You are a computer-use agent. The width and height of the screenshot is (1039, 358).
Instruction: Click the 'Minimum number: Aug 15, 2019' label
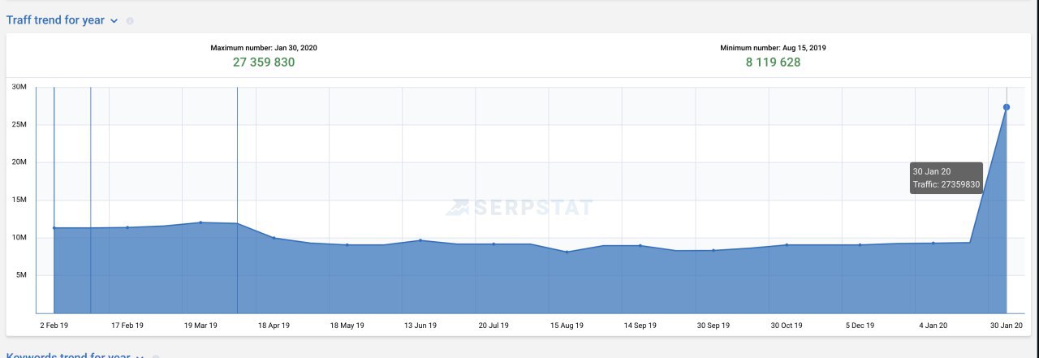(774, 48)
